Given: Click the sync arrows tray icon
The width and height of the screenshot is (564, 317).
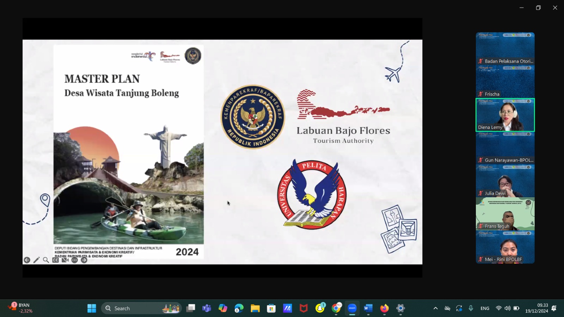Looking at the screenshot, I should tap(459, 308).
